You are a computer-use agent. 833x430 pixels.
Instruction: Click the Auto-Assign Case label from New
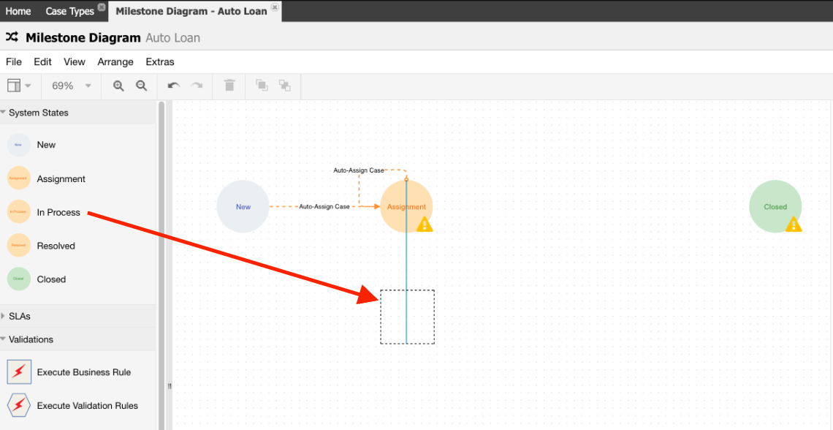[324, 206]
